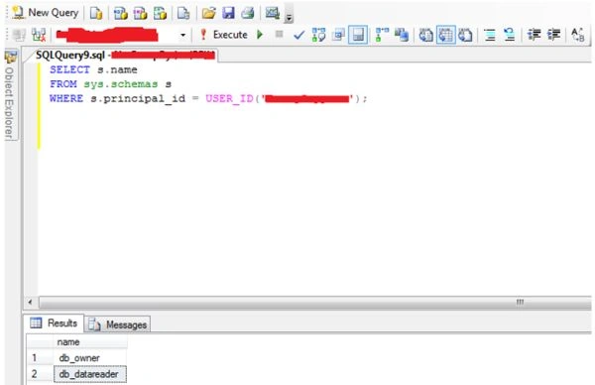Open the available databases dropdown
Image resolution: width=595 pixels, height=385 pixels.
(182, 36)
